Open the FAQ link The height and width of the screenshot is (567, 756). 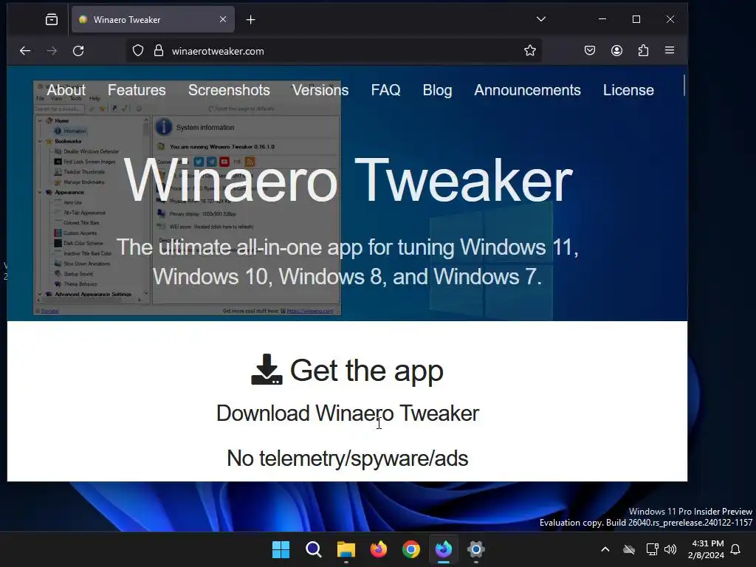(385, 89)
